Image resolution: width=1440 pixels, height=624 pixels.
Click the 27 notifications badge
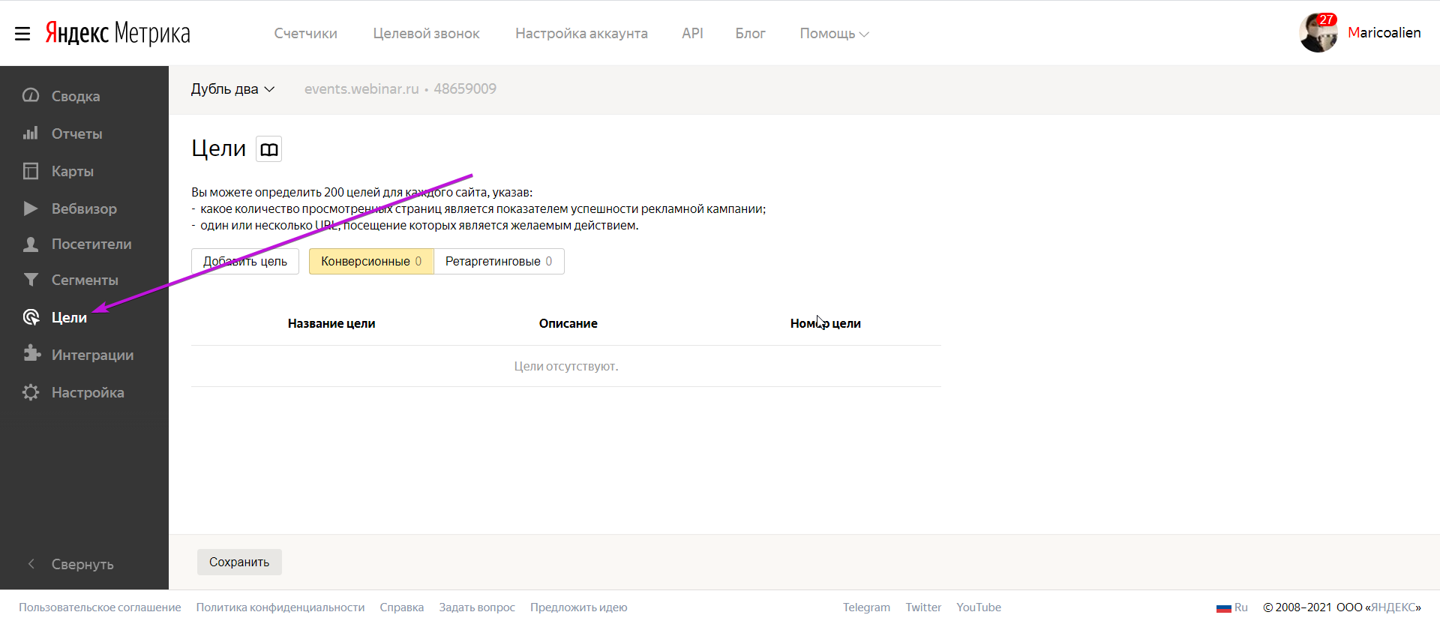pyautogui.click(x=1327, y=19)
